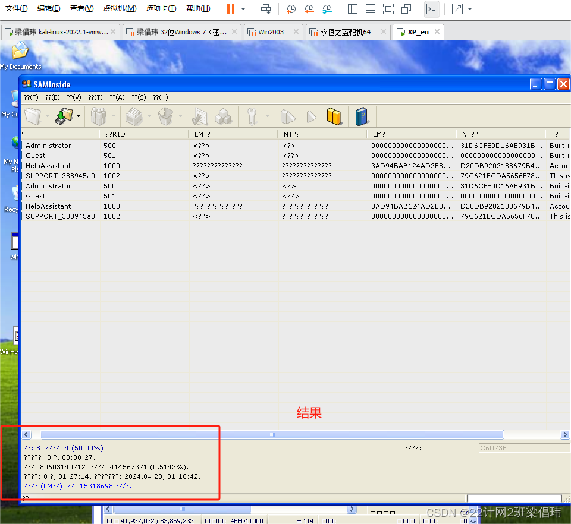Click the stacked cubes icon in toolbar
571x524 pixels.
point(223,116)
